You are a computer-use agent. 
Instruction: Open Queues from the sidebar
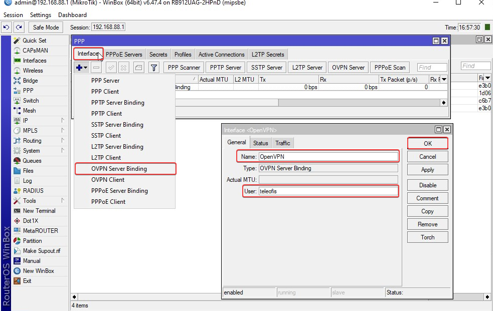click(32, 161)
